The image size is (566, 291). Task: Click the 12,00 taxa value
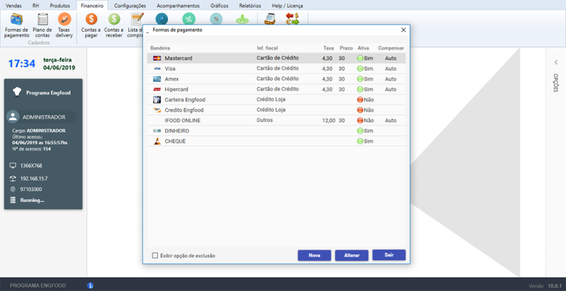pyautogui.click(x=329, y=121)
